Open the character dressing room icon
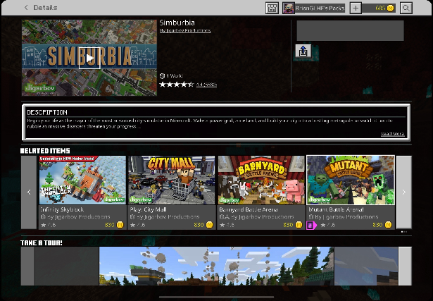433x301 pixels. [272, 8]
